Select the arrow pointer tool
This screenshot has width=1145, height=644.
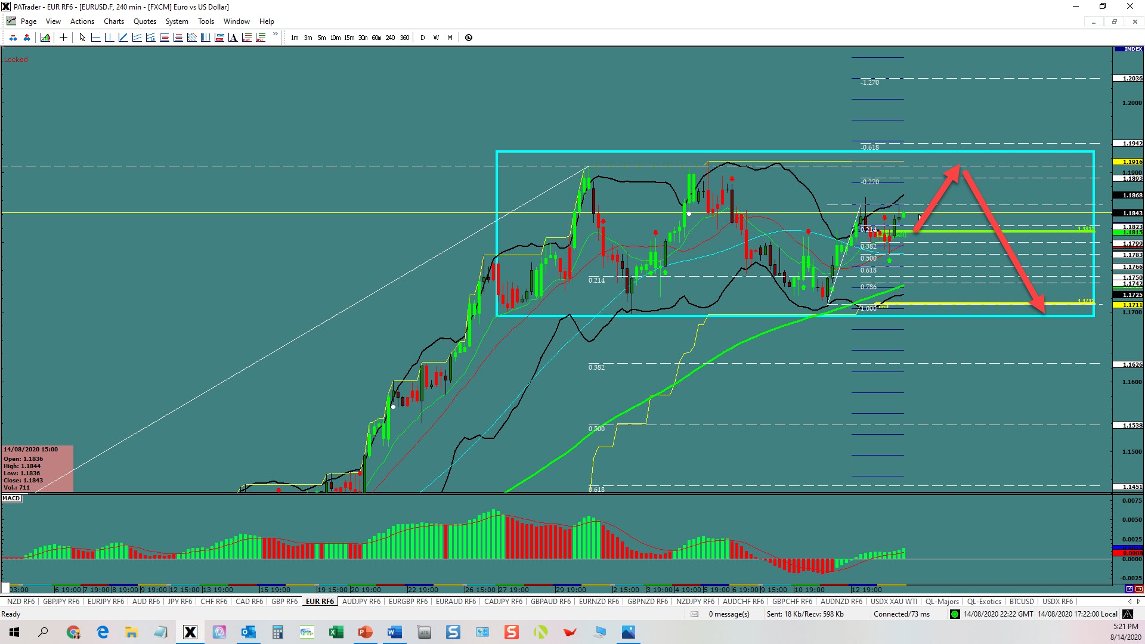pos(82,38)
